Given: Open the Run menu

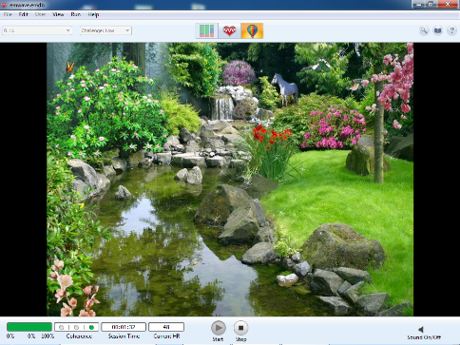Looking at the screenshot, I should (76, 14).
